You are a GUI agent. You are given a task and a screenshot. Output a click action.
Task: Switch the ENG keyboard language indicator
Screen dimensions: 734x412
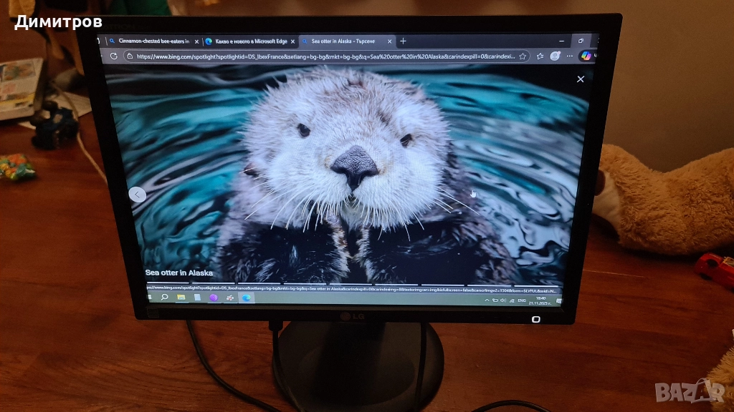tap(522, 300)
